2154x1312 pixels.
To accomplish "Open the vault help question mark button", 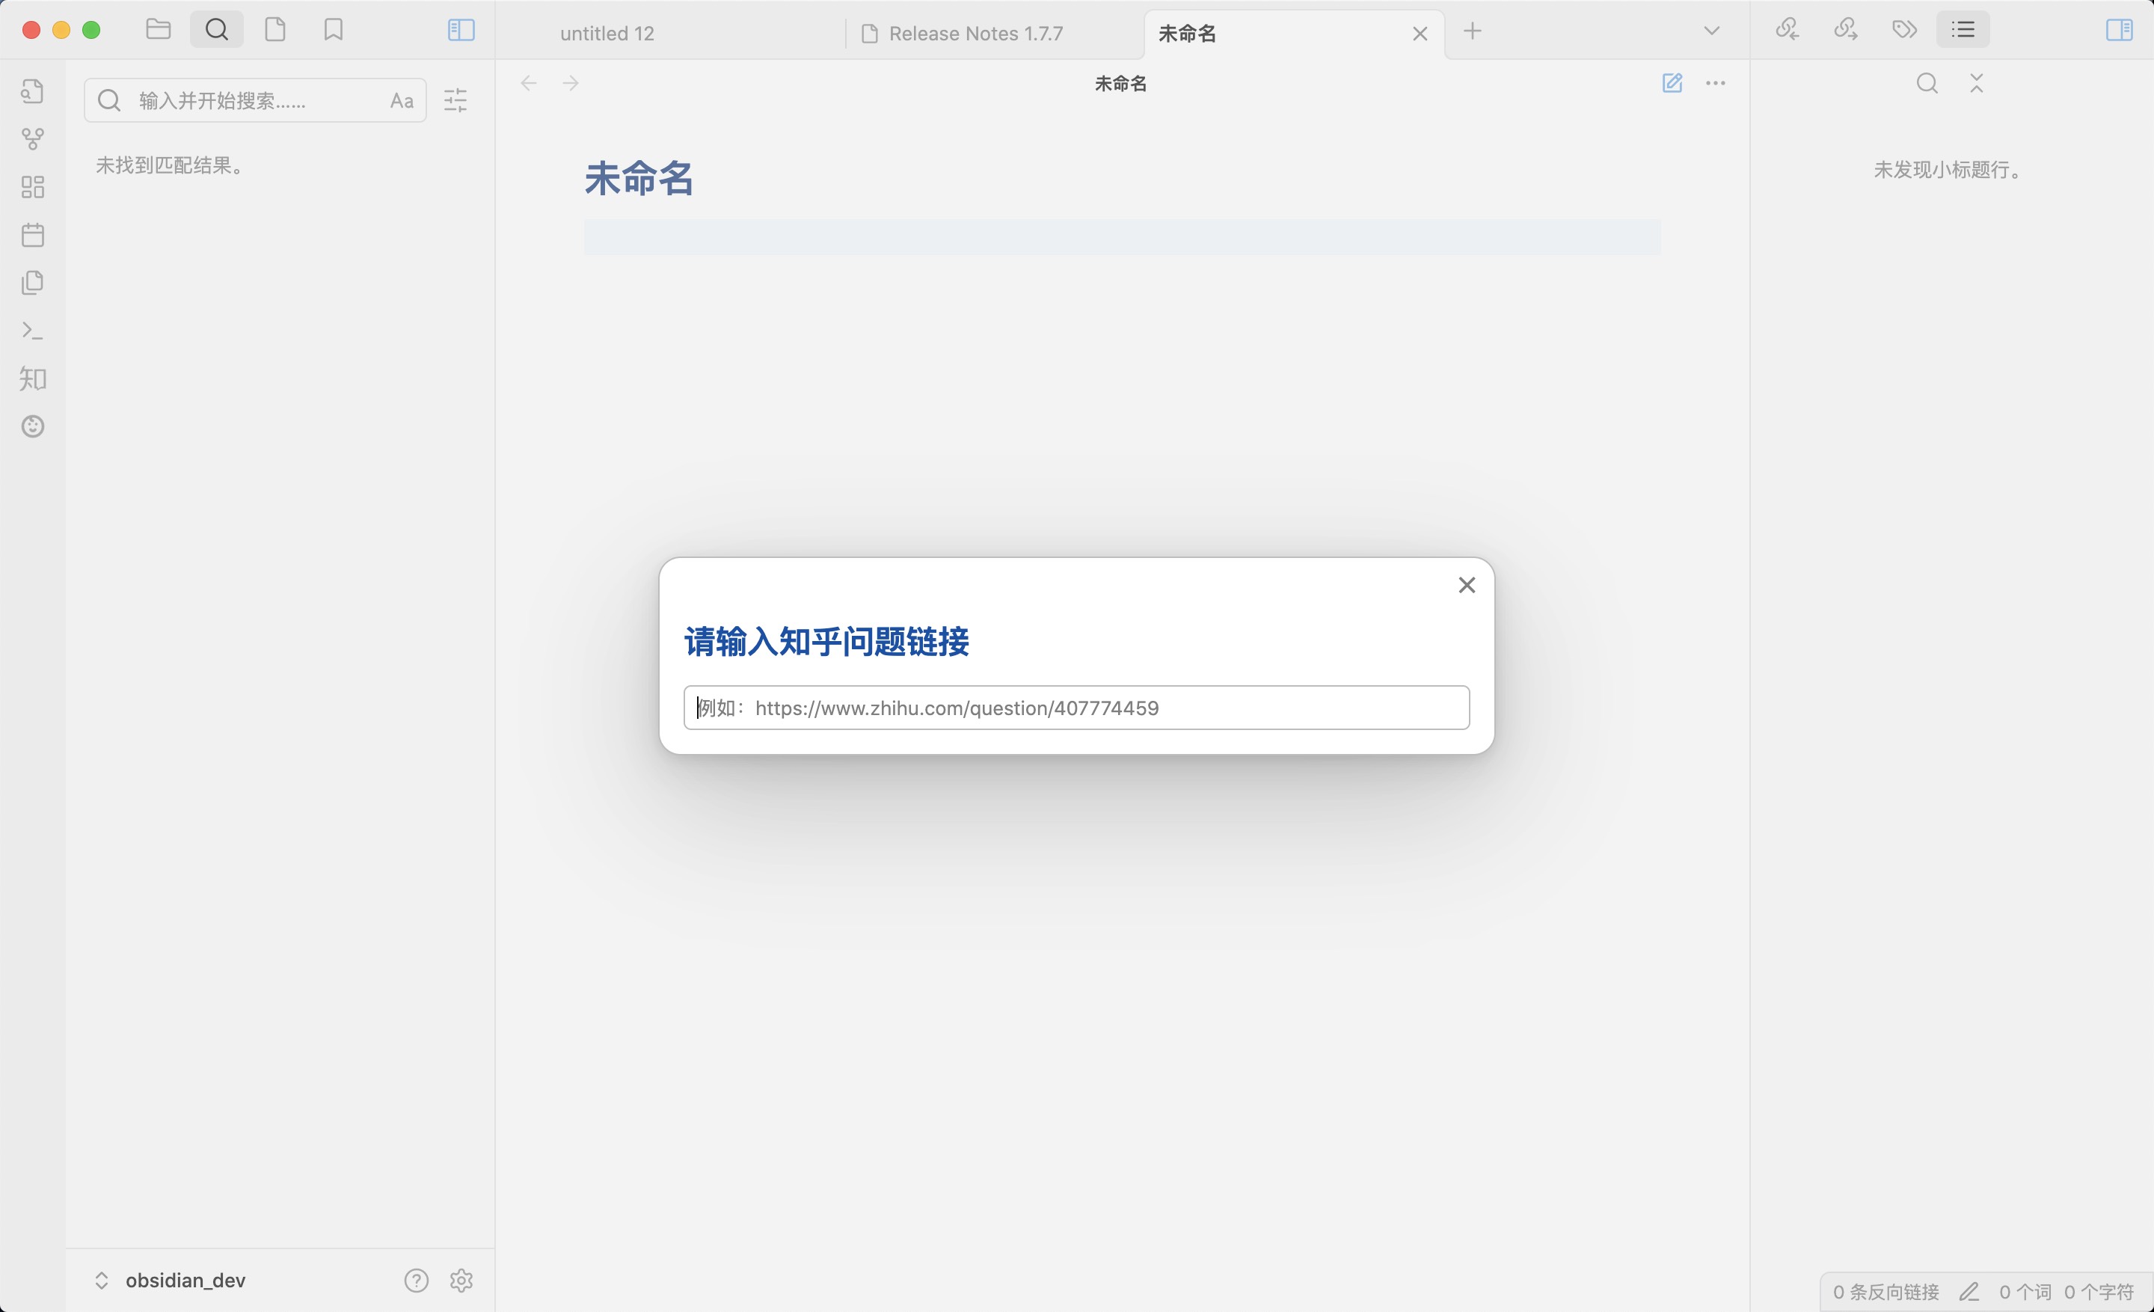I will tap(416, 1281).
